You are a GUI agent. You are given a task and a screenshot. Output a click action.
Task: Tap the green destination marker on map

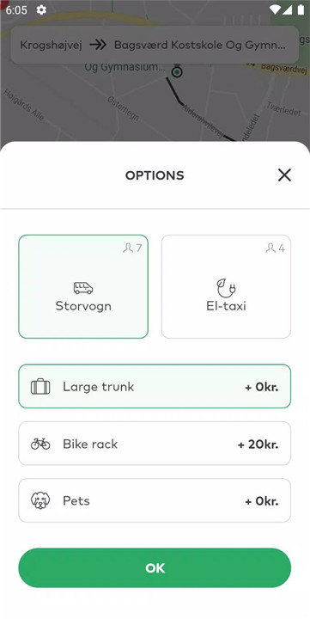point(177,72)
